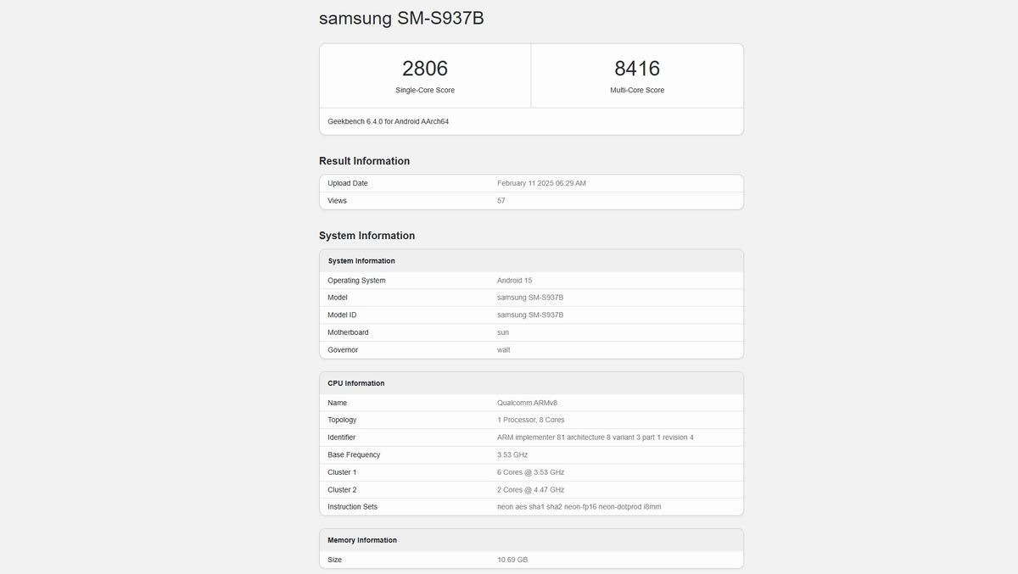Viewport: 1018px width, 574px height.
Task: Click the ARM implementer identifier value
Action: (x=595, y=437)
